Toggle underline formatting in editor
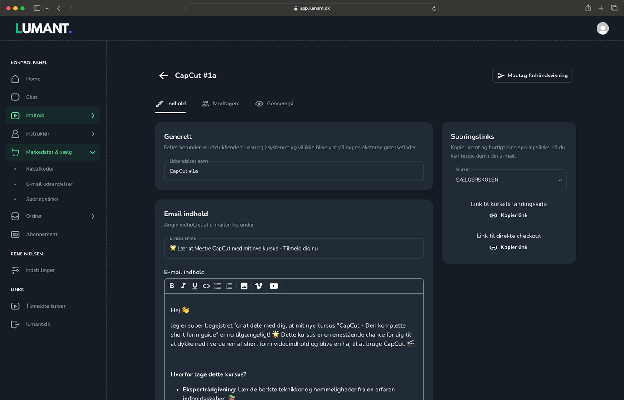This screenshot has height=400, width=624. [x=195, y=286]
